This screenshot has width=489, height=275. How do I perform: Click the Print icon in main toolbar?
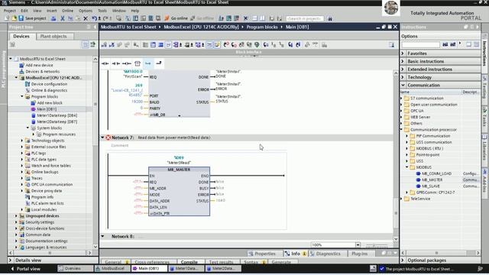tap(53, 18)
